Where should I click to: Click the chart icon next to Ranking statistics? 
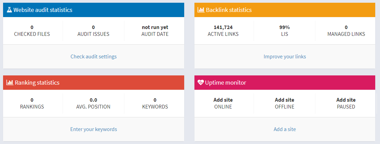10,83
